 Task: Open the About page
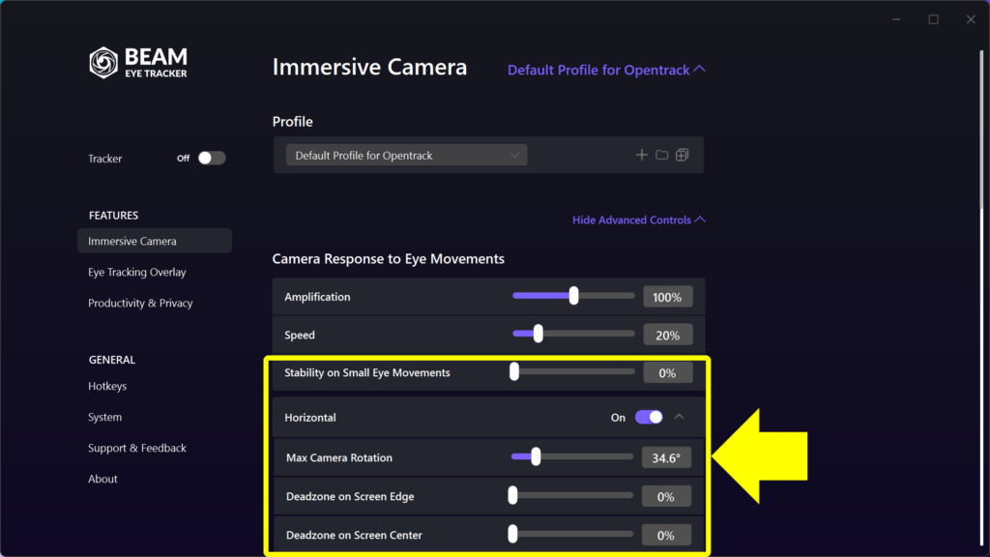[x=102, y=479]
